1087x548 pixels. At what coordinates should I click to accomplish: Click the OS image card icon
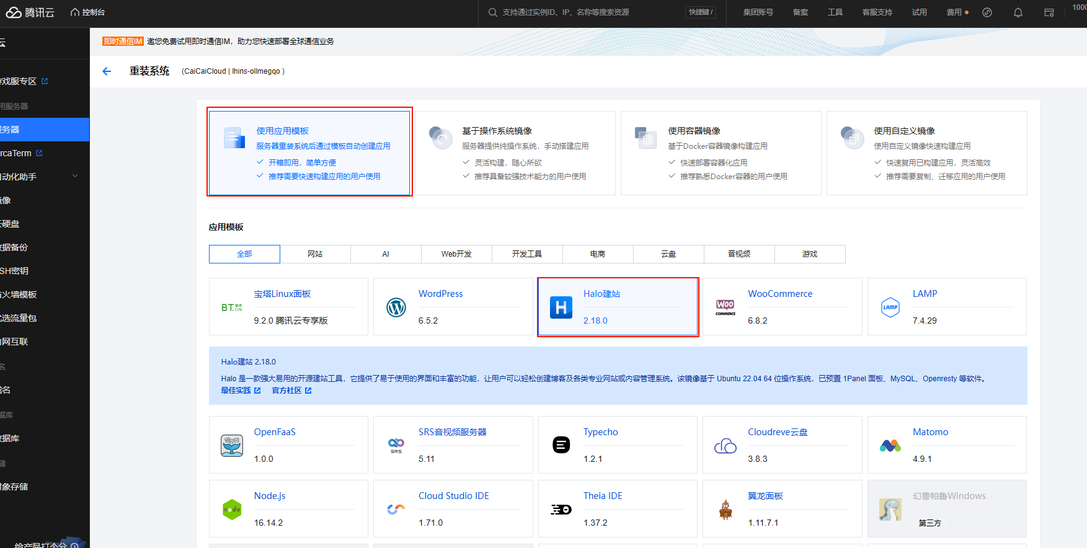pyautogui.click(x=440, y=138)
